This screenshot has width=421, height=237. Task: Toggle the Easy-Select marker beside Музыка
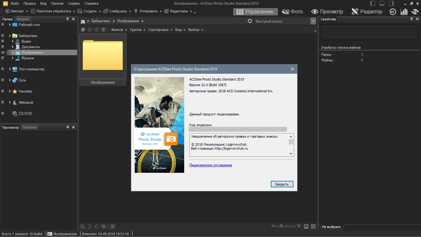[x=3, y=58]
